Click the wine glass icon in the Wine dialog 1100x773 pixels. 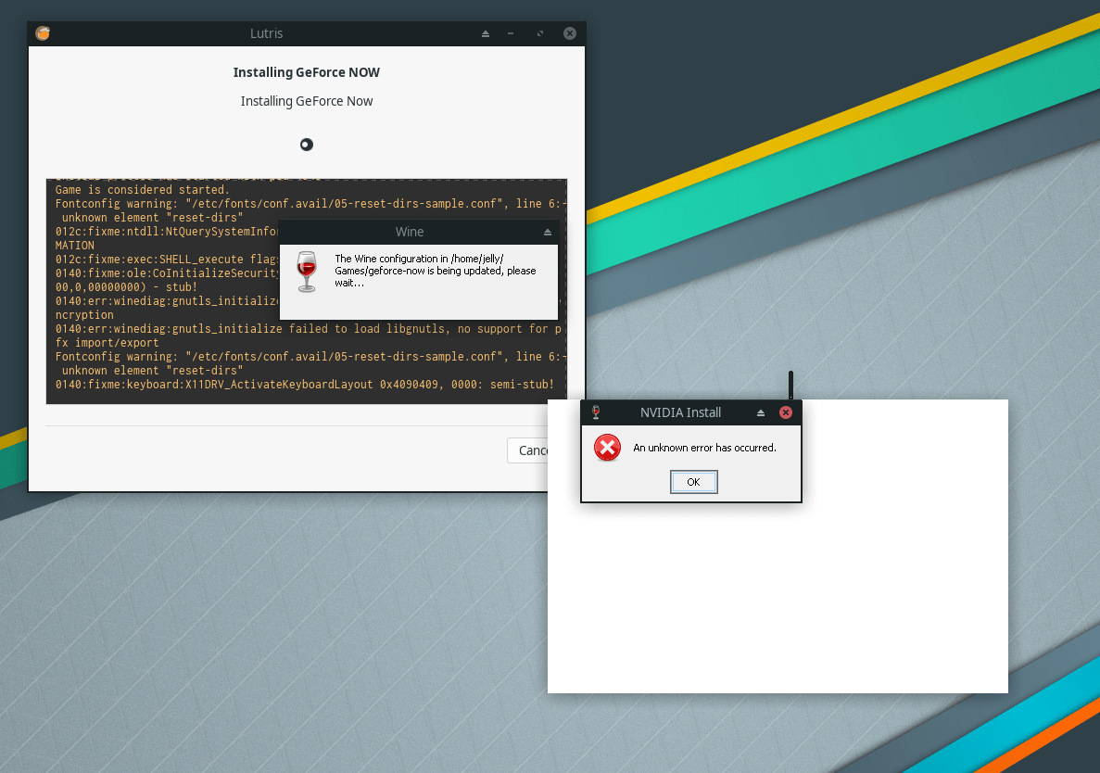(307, 272)
